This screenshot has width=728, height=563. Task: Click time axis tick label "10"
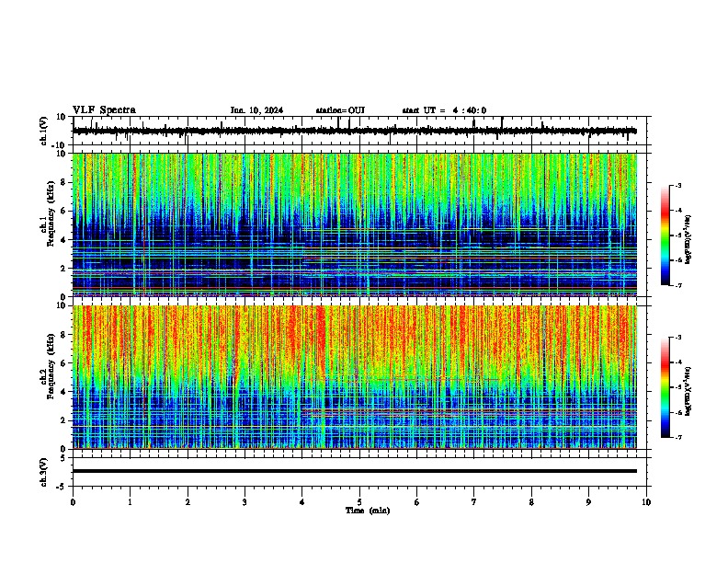click(x=646, y=502)
